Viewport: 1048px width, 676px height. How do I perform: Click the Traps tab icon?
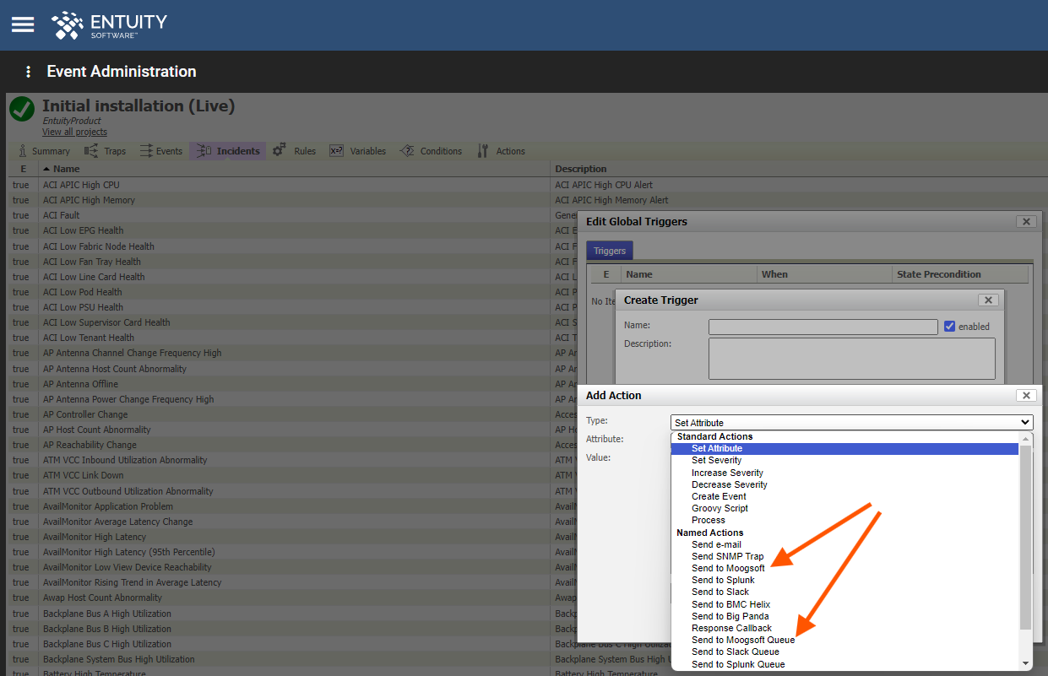(91, 151)
